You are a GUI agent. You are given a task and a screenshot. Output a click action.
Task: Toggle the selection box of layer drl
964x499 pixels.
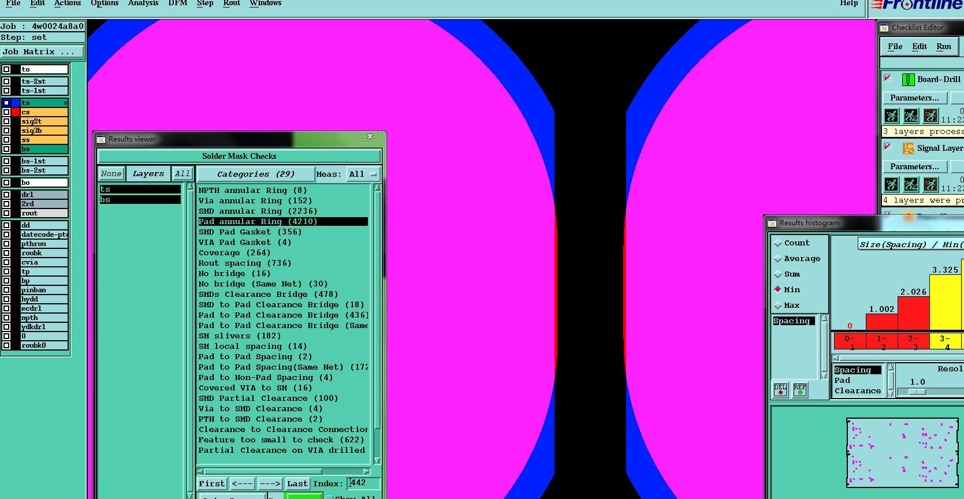coord(6,195)
